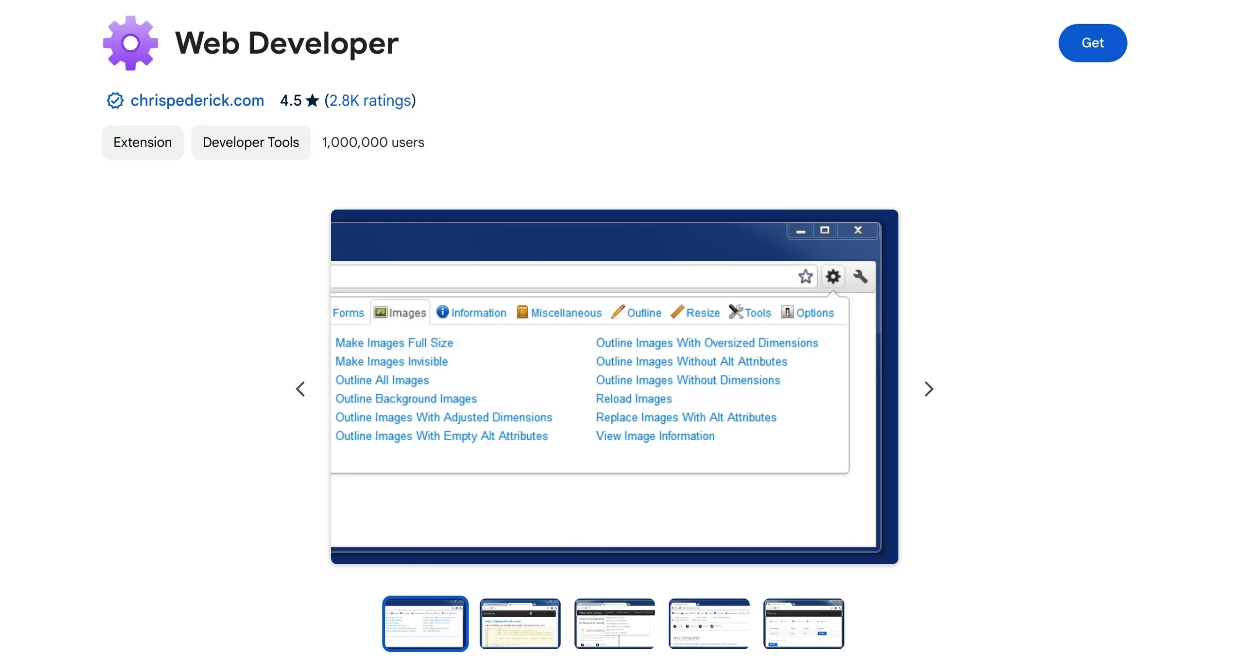
Task: Click the Options panel icon
Action: pyautogui.click(x=787, y=312)
